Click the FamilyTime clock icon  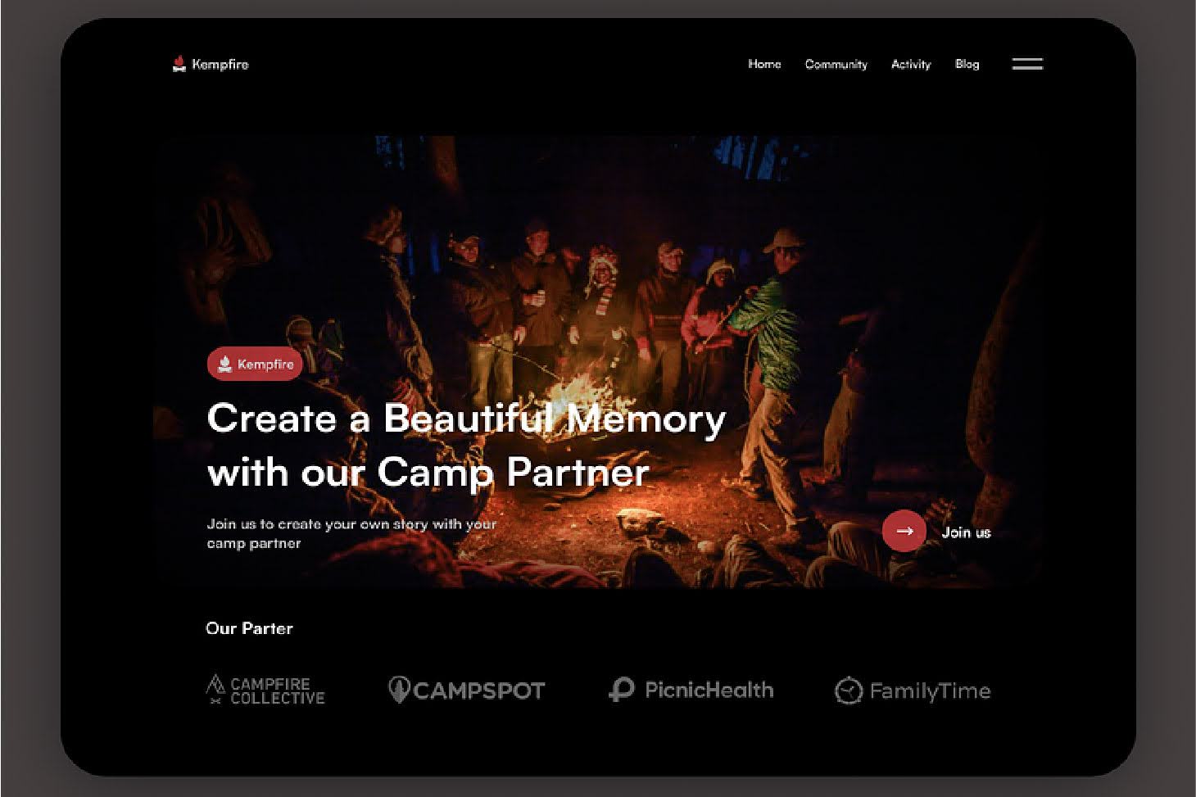click(848, 691)
